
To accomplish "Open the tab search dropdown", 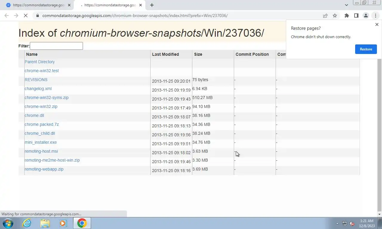I will pyautogui.click(x=346, y=5).
